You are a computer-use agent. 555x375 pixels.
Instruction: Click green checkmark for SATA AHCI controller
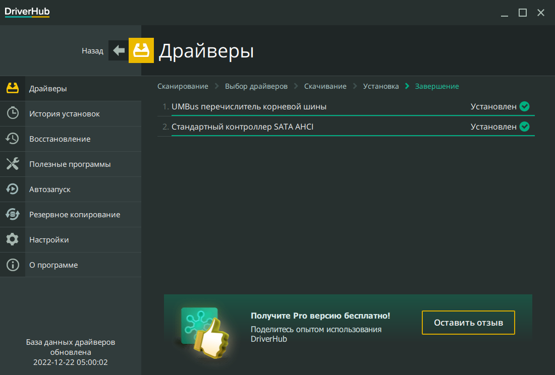click(x=525, y=127)
